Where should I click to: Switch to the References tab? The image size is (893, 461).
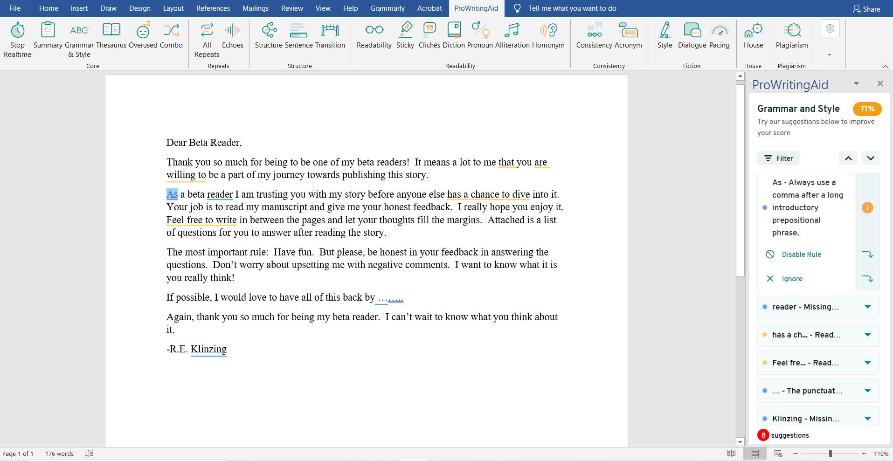click(213, 8)
